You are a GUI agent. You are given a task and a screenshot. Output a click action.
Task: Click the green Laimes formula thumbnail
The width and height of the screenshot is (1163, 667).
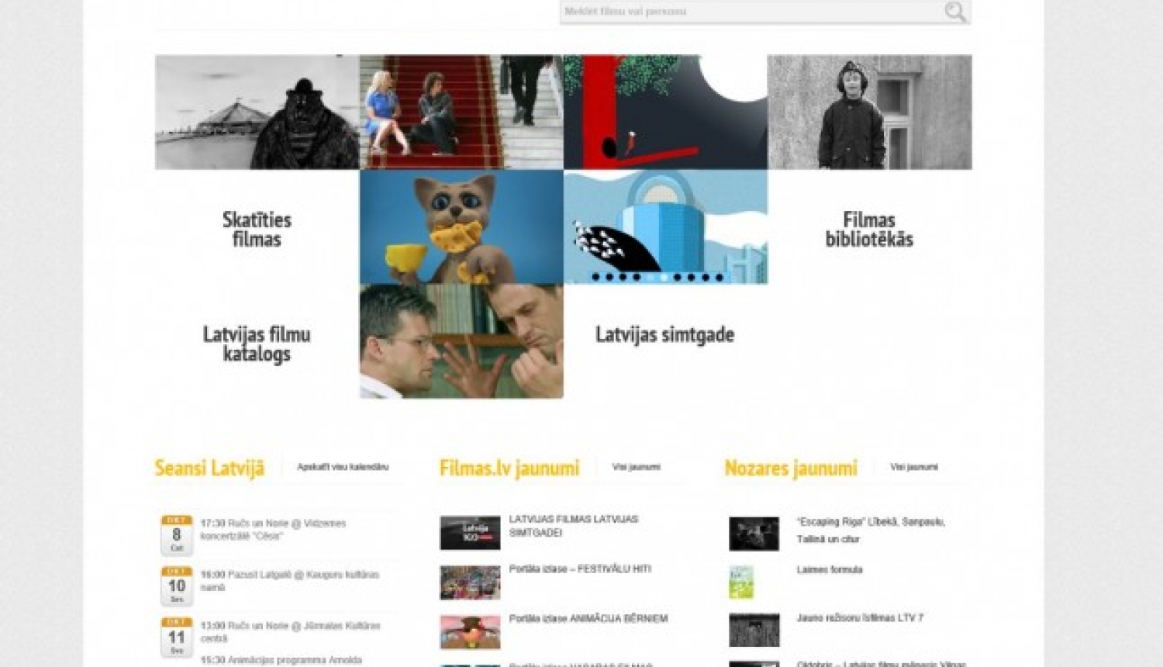coord(741,582)
